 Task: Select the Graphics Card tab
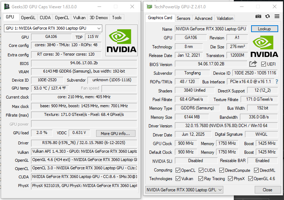(160, 18)
